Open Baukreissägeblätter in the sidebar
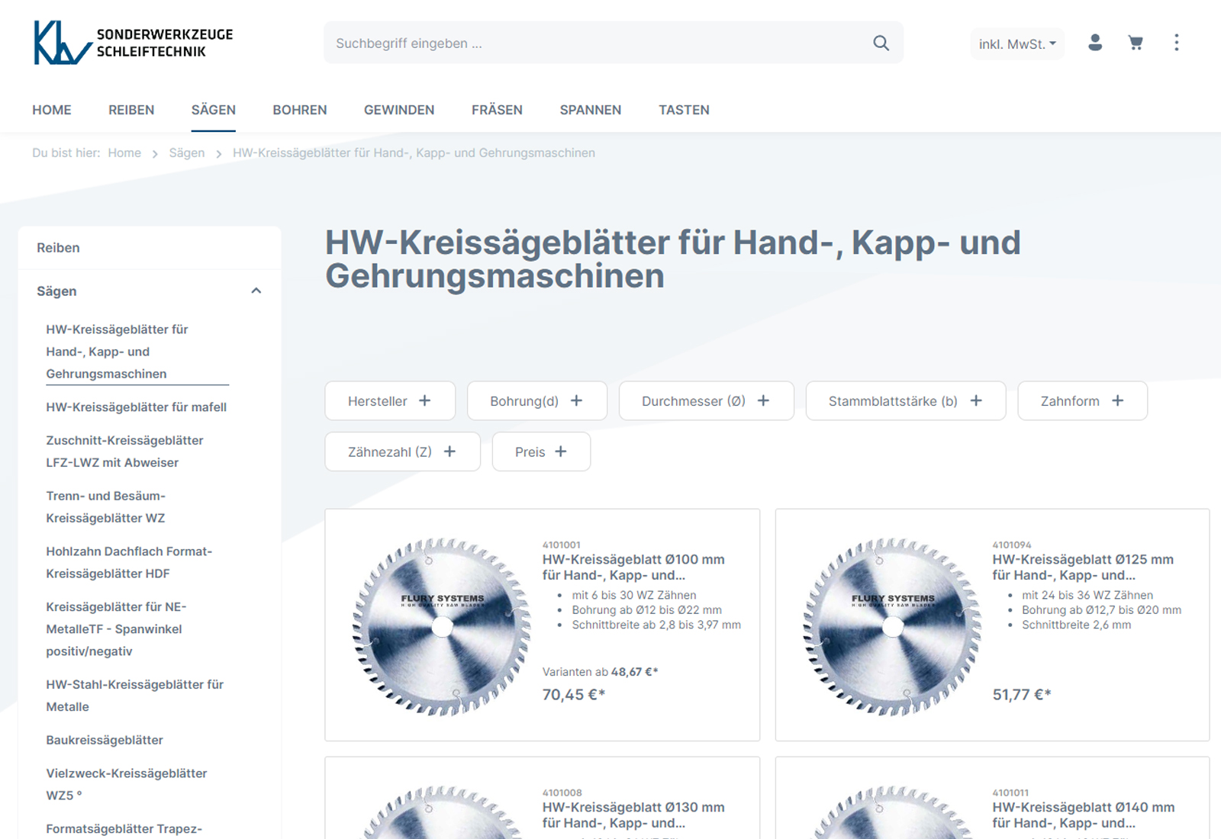This screenshot has width=1221, height=839. click(105, 740)
